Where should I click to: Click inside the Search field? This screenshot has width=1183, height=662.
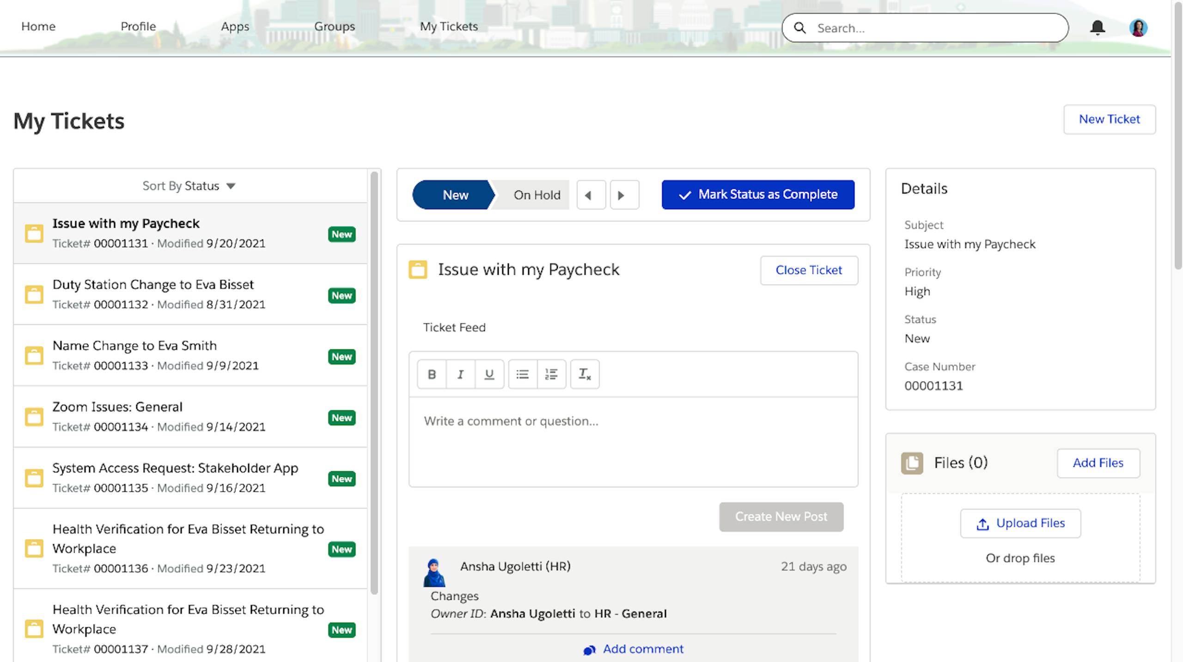(933, 28)
